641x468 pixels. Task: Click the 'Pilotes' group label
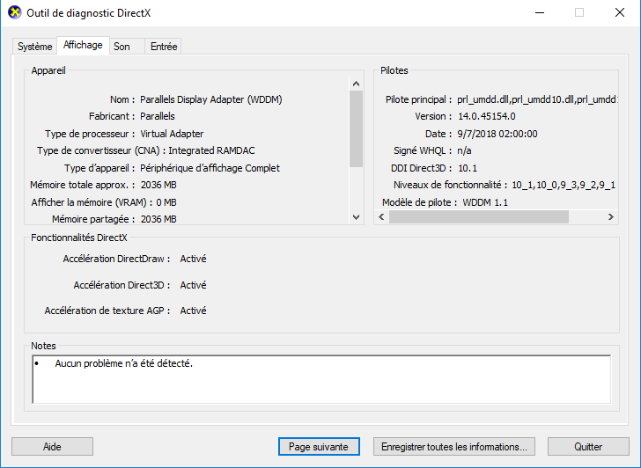tap(394, 70)
